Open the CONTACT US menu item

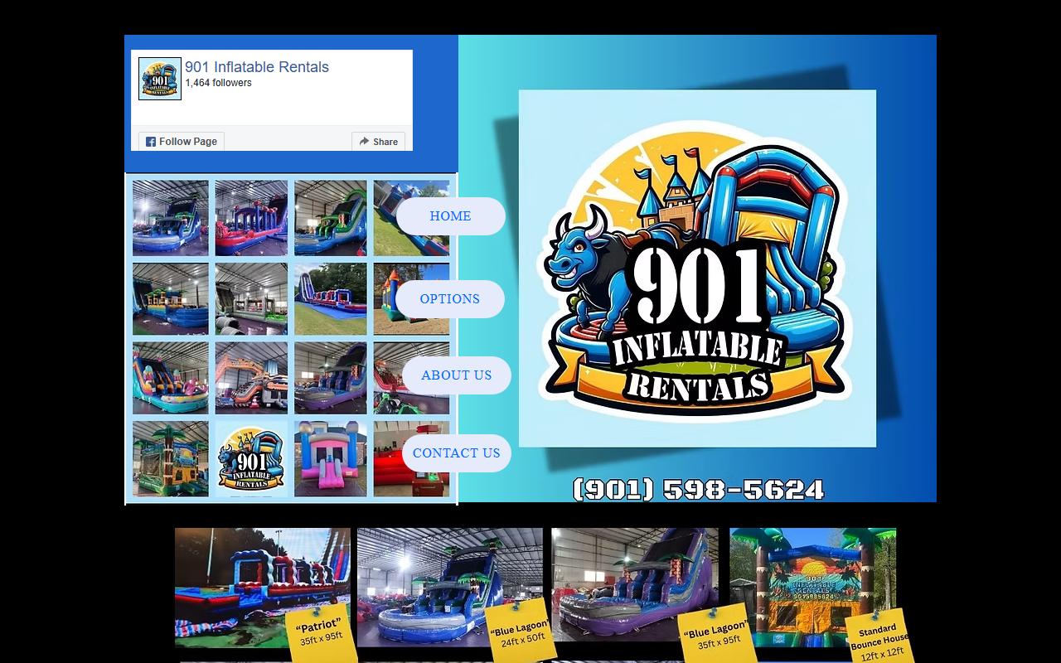coord(457,453)
